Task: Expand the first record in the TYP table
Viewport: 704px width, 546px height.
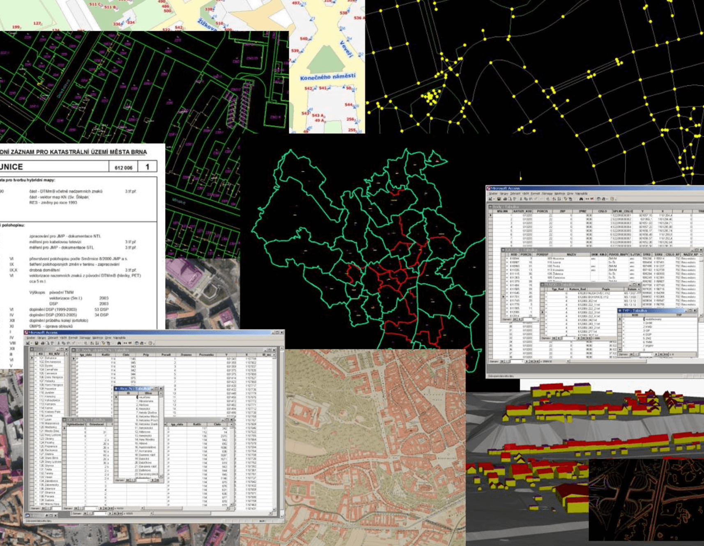Action: coord(623,319)
